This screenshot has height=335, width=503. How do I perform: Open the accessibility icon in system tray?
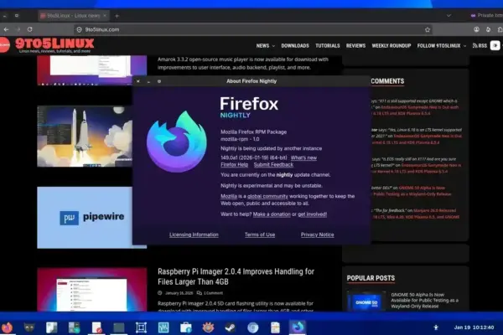point(436,327)
